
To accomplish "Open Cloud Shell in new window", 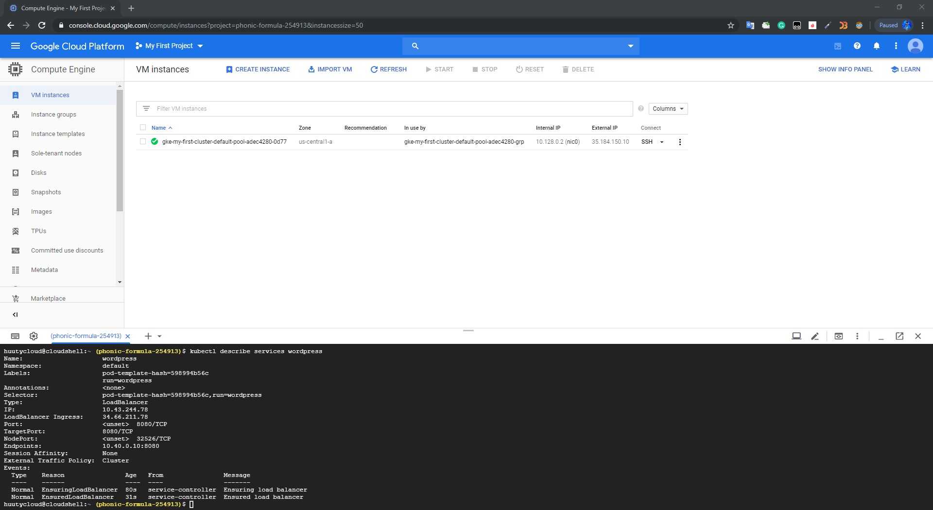I will [x=899, y=336].
